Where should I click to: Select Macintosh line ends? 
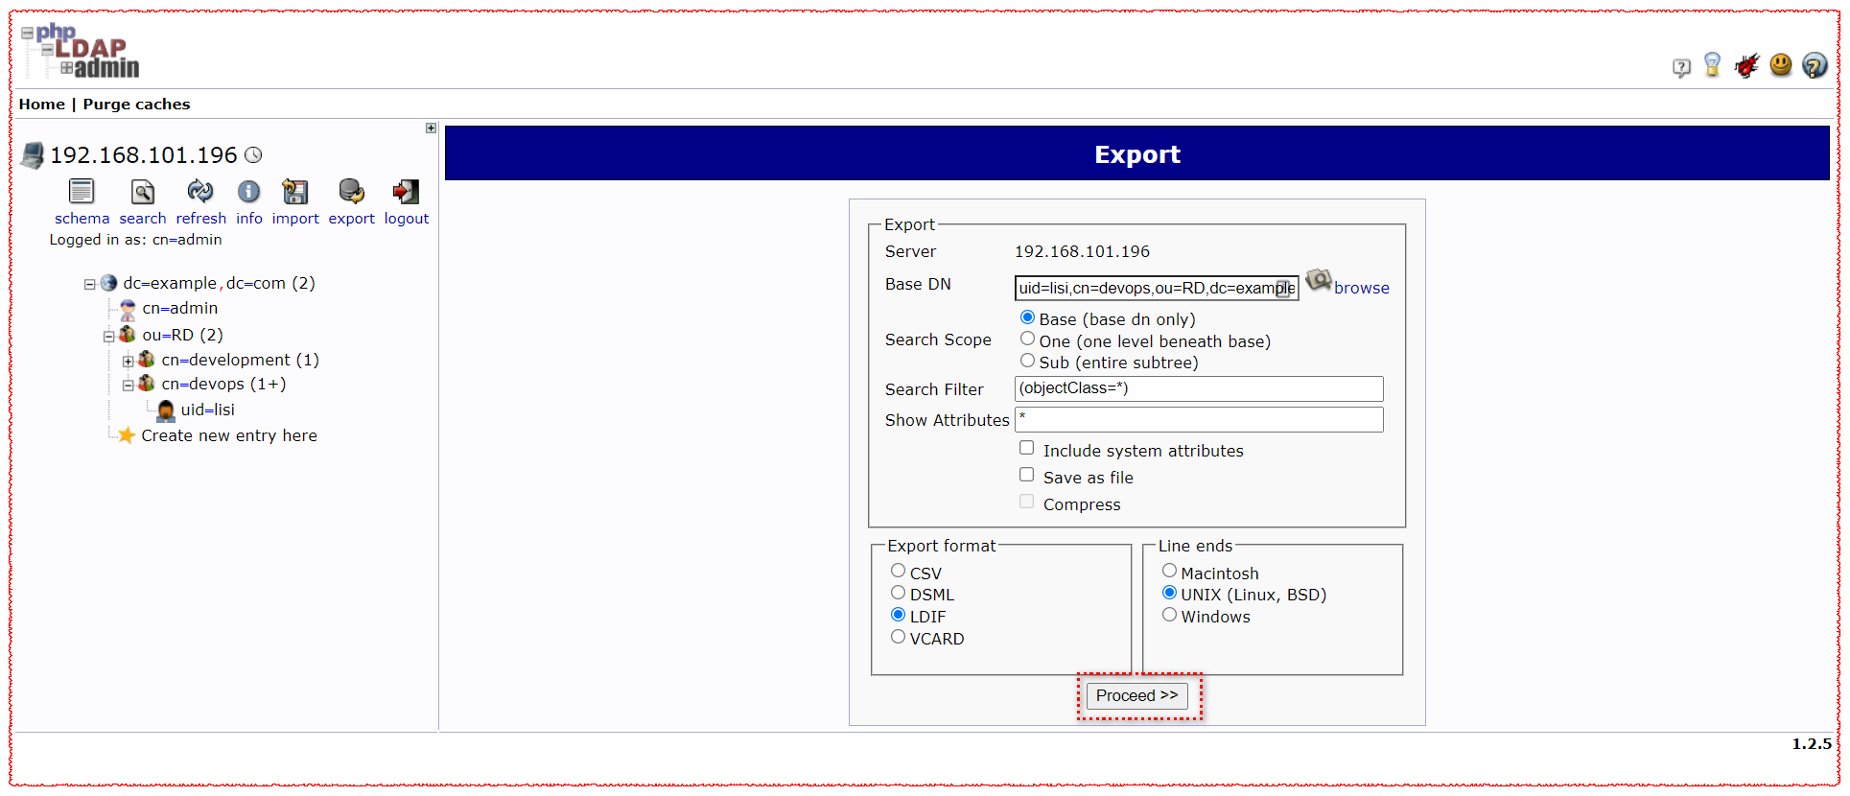1169,571
